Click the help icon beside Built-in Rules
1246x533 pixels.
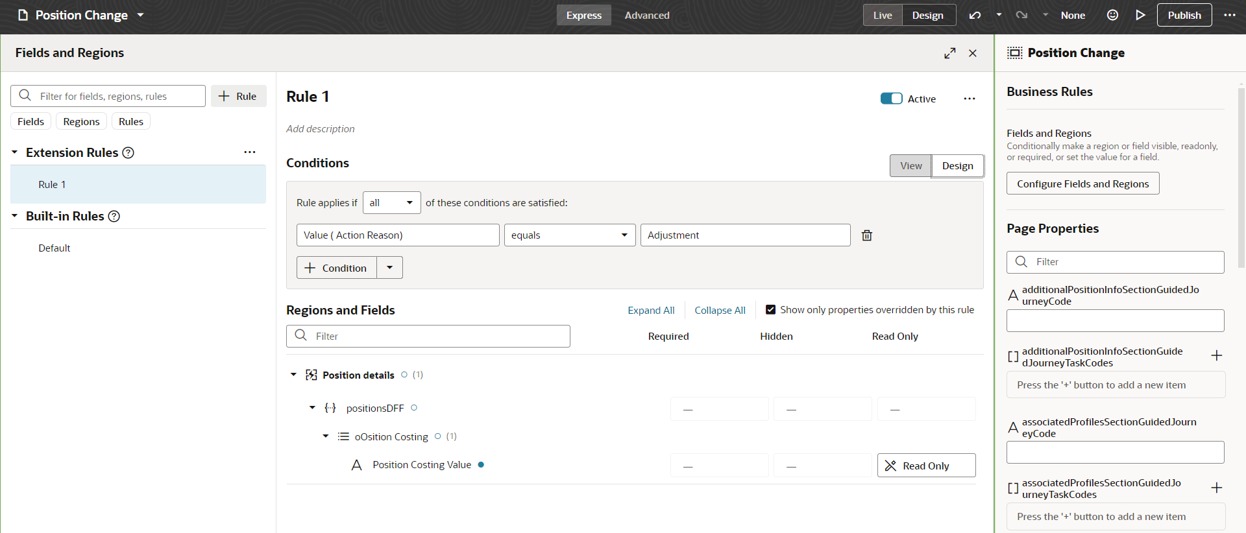click(114, 216)
